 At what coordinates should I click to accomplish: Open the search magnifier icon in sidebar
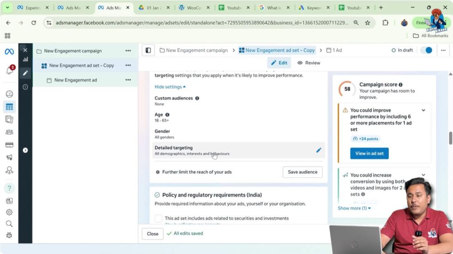[9, 224]
